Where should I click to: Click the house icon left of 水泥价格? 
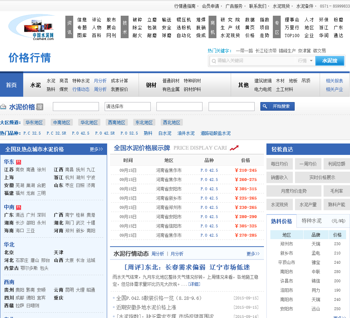3,107
